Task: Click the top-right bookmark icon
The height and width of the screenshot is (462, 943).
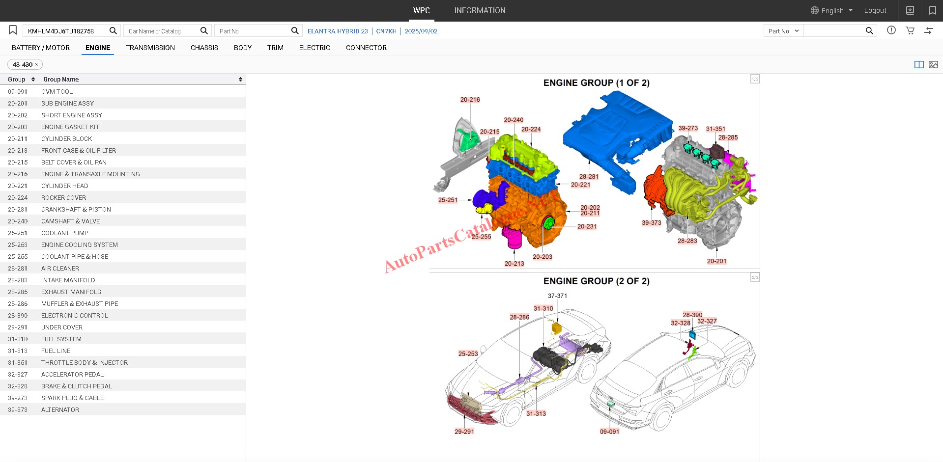Action: tap(932, 10)
